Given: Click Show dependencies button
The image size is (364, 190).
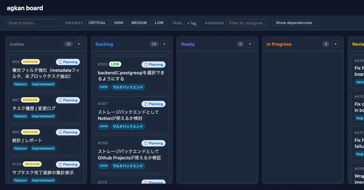Looking at the screenshot, I should point(294,23).
